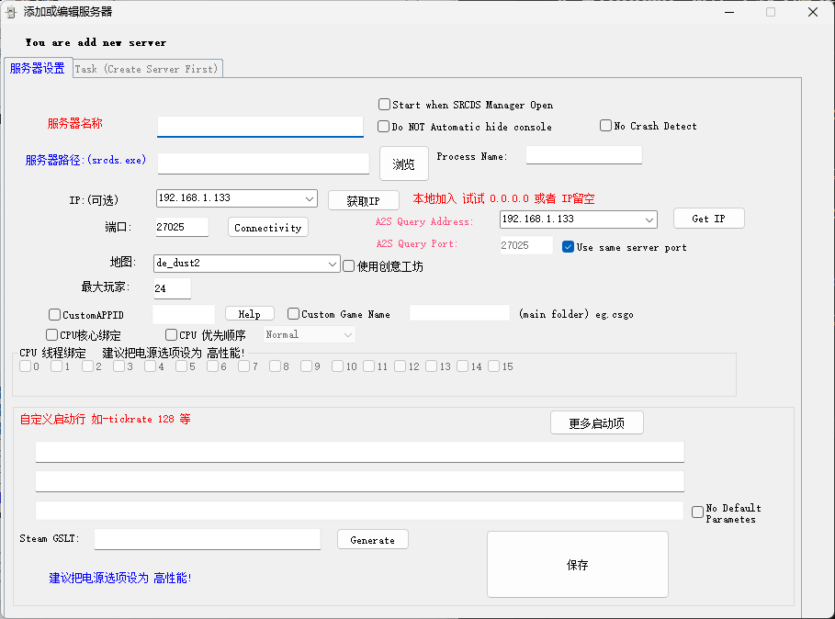835x619 pixels.
Task: Check Do NOT Automatic hide console
Action: pyautogui.click(x=384, y=126)
